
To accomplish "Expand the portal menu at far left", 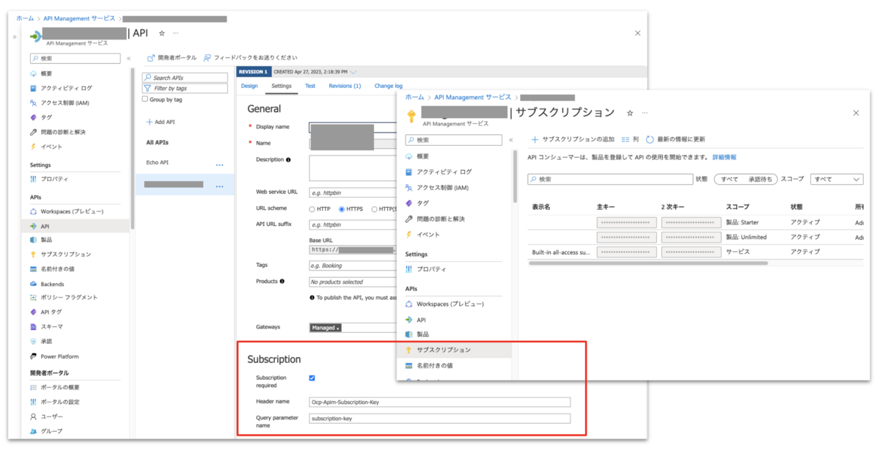I will (15, 37).
